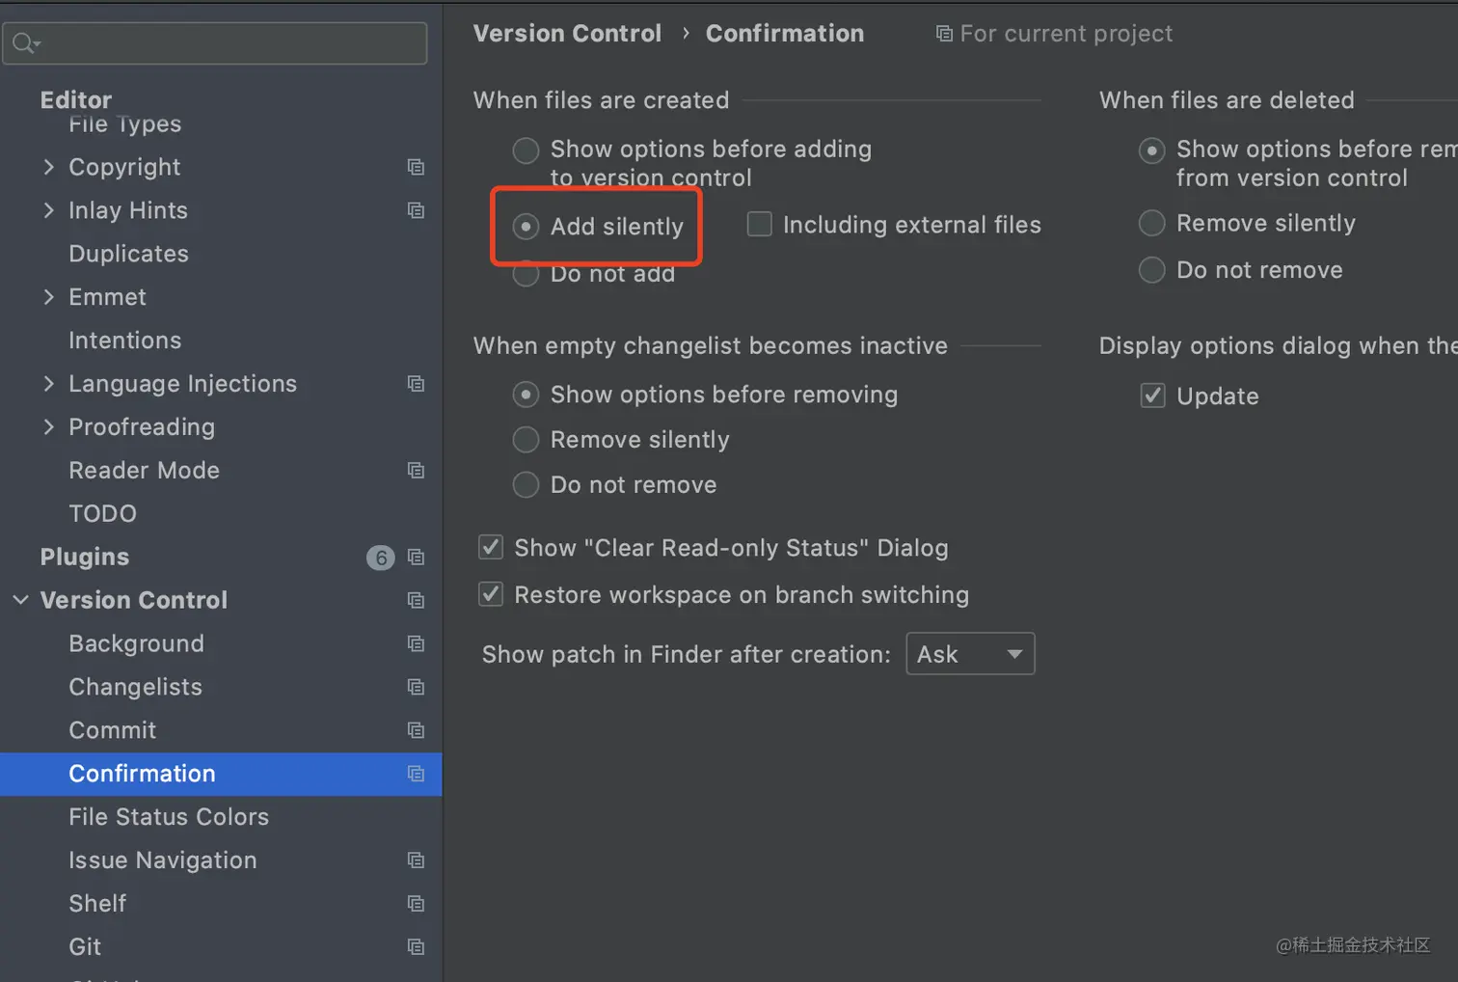Image resolution: width=1458 pixels, height=982 pixels.
Task: Enable Including external files checkbox
Action: click(760, 225)
